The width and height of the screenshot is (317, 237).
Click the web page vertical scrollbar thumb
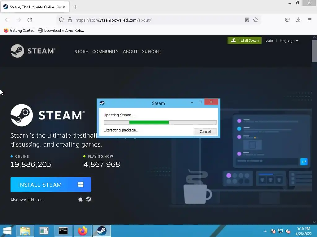(314, 51)
